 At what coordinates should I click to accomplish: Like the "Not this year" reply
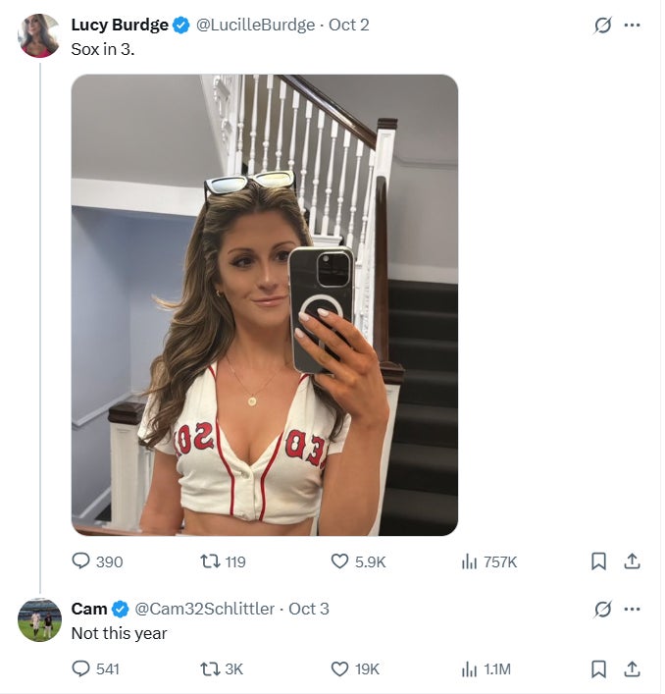pyautogui.click(x=340, y=668)
